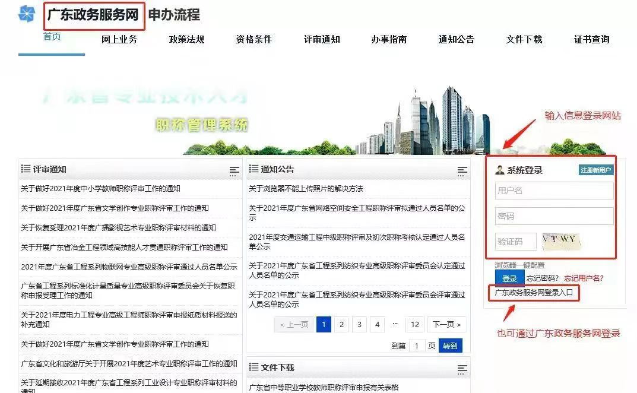Click the 登录 button

click(509, 278)
